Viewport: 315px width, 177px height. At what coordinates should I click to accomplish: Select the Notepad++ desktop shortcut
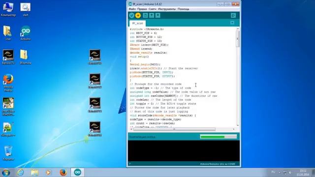tap(8, 129)
